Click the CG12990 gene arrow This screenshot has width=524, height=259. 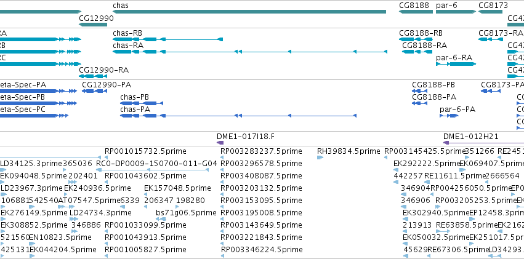point(93,25)
